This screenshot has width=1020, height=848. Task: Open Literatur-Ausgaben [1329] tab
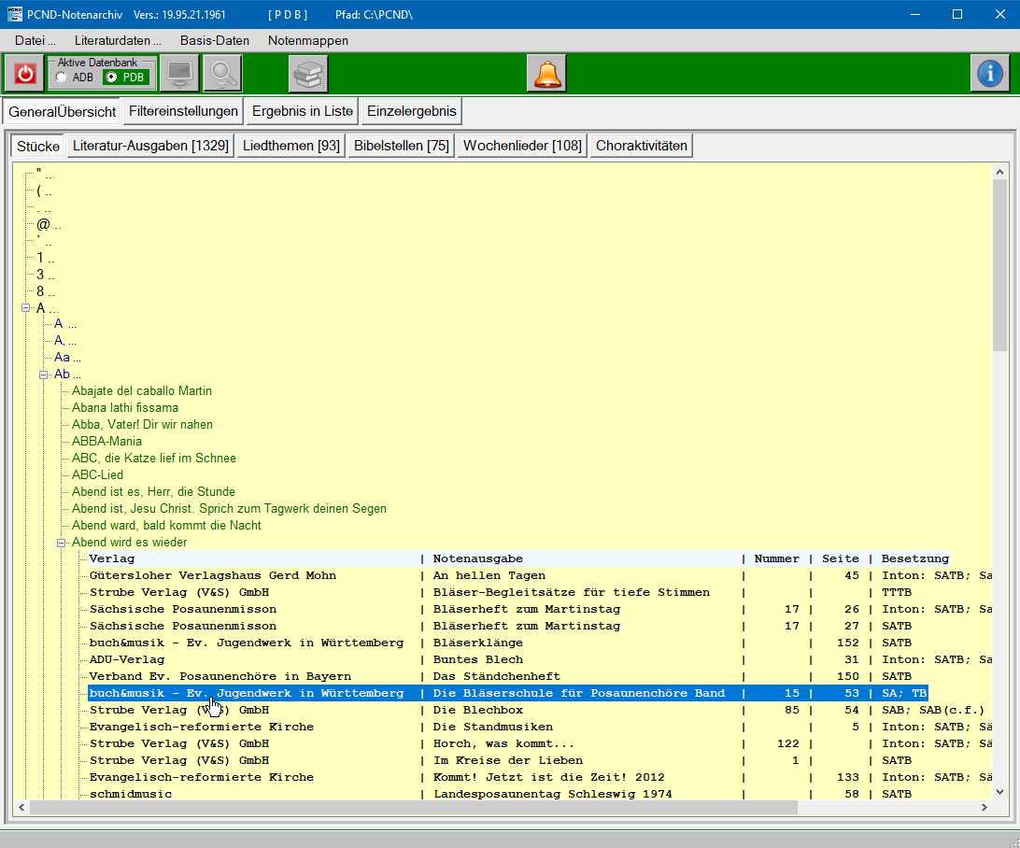[x=150, y=145]
